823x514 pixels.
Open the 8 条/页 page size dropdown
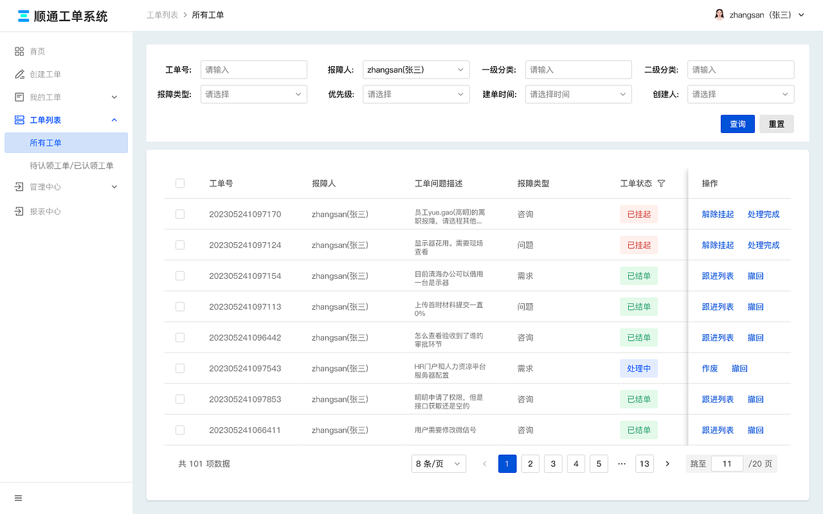[439, 464]
